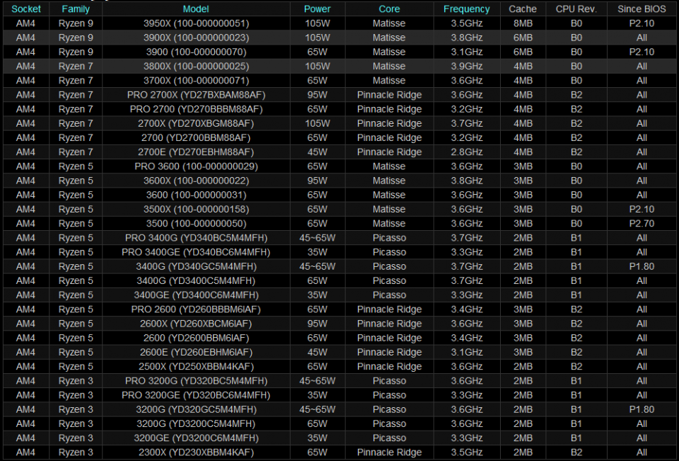
Task: Click the PRO 2700X (YD27BXBAM88AF) model
Action: (x=196, y=95)
